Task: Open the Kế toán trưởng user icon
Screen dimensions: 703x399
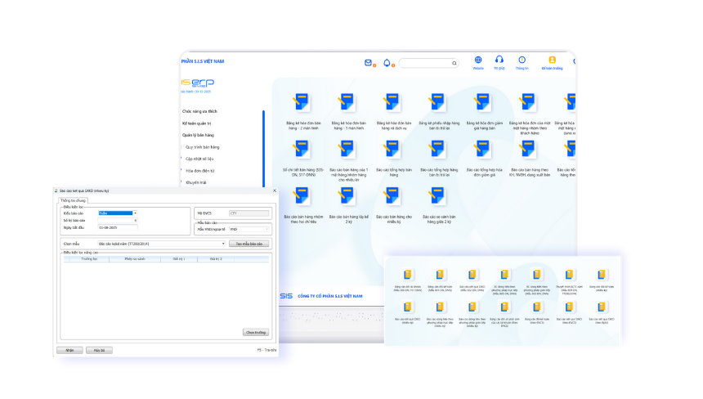Action: (x=552, y=60)
